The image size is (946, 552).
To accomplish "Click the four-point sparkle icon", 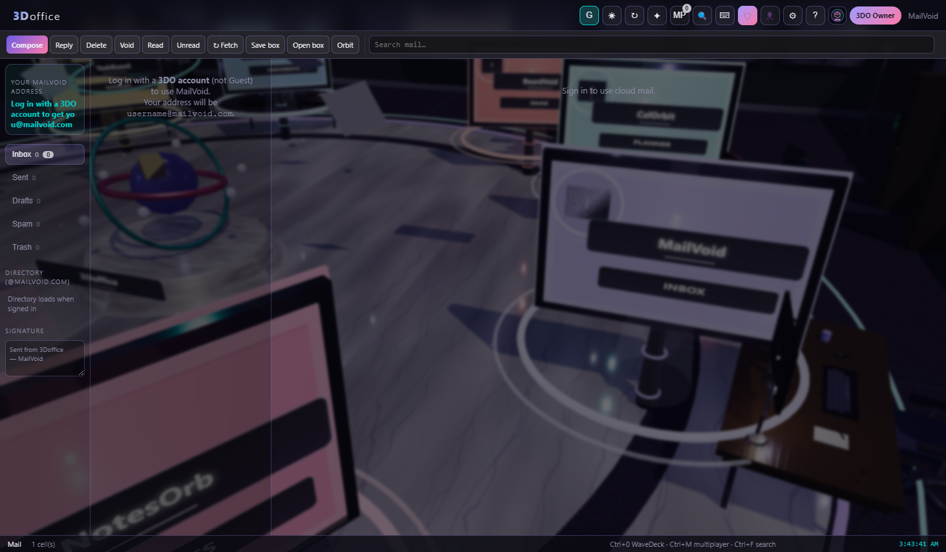I will click(657, 15).
